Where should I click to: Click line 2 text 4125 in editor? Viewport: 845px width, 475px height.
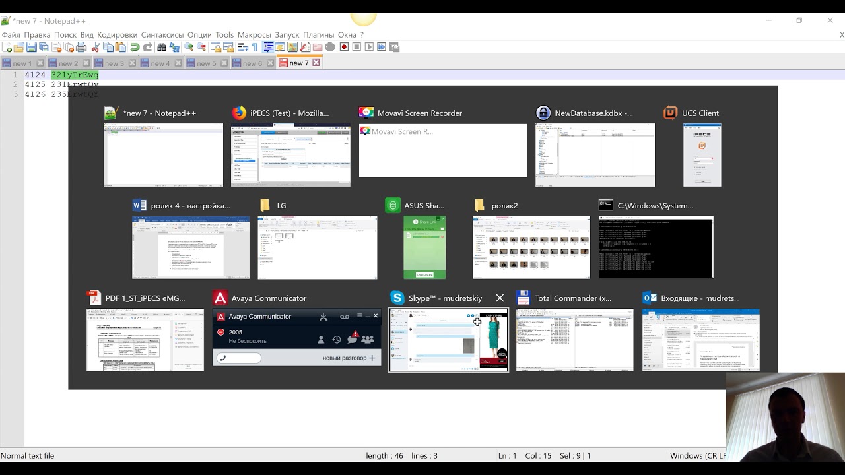(35, 84)
